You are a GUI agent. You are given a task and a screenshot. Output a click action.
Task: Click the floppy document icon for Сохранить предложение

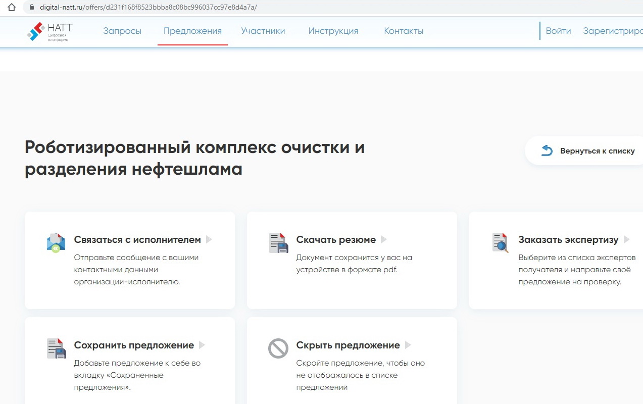(56, 348)
